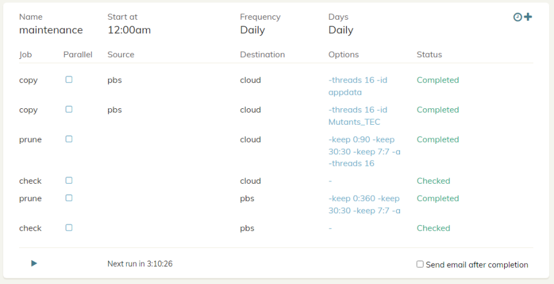Viewport: 554px width, 284px height.
Task: Open pbs prune options with -keep 0:360
Action: click(364, 205)
